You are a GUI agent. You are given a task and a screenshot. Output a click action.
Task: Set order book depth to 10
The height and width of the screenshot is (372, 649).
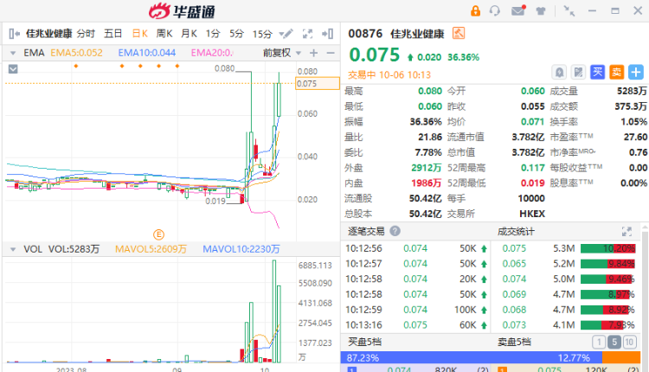629,342
